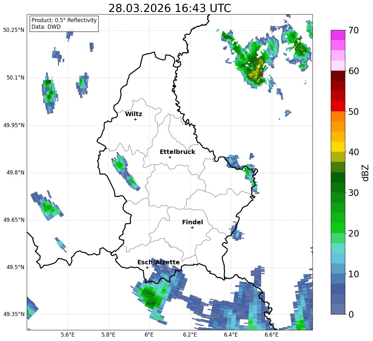Click the bright green colorbar swatch above 20

pos(338,228)
